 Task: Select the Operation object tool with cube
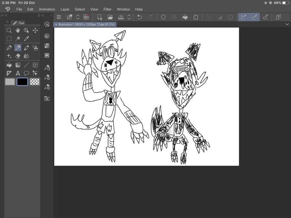click(27, 30)
